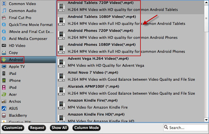This screenshot has height=134, width=209.
Task: Select the iPod category label
Action: coord(13,87)
